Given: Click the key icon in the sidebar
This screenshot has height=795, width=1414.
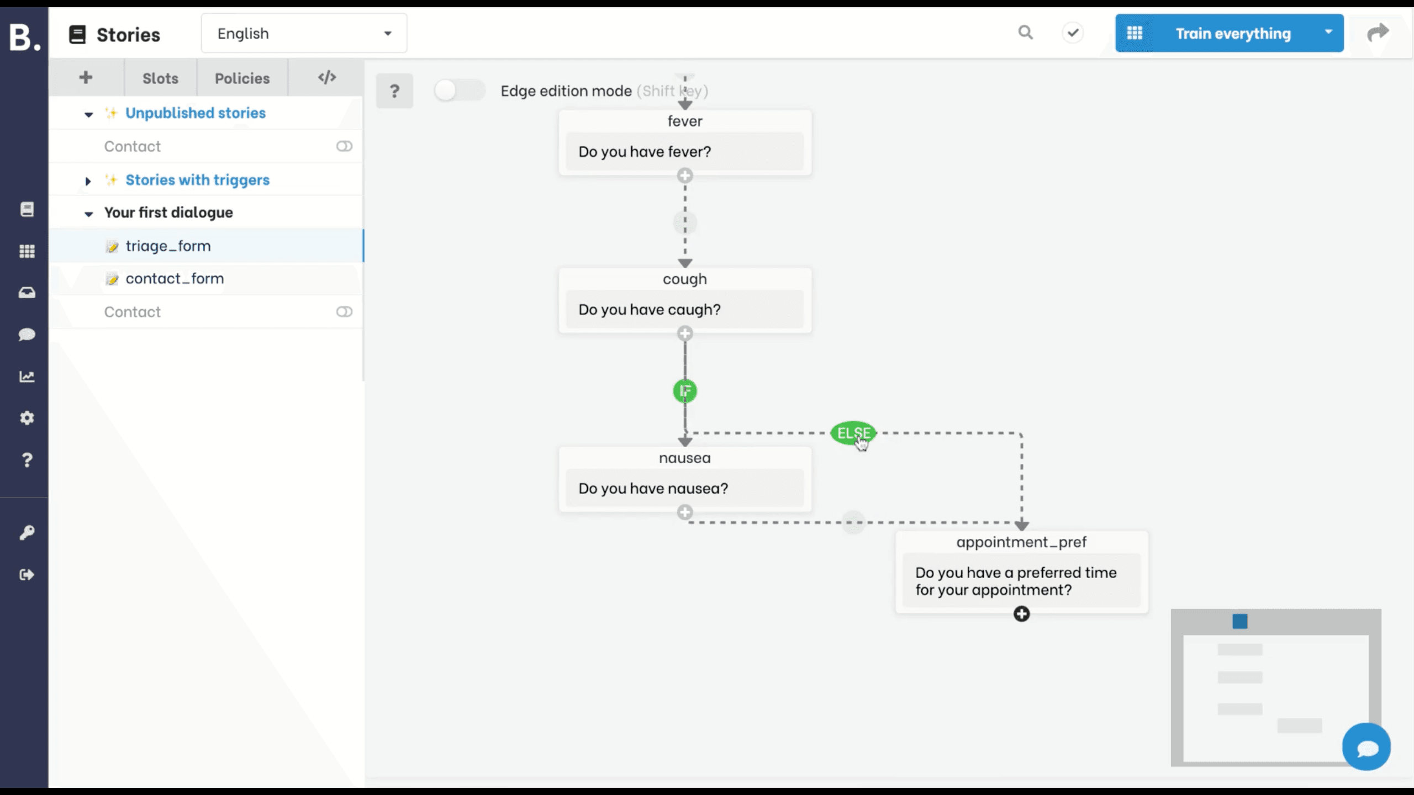Looking at the screenshot, I should [27, 532].
